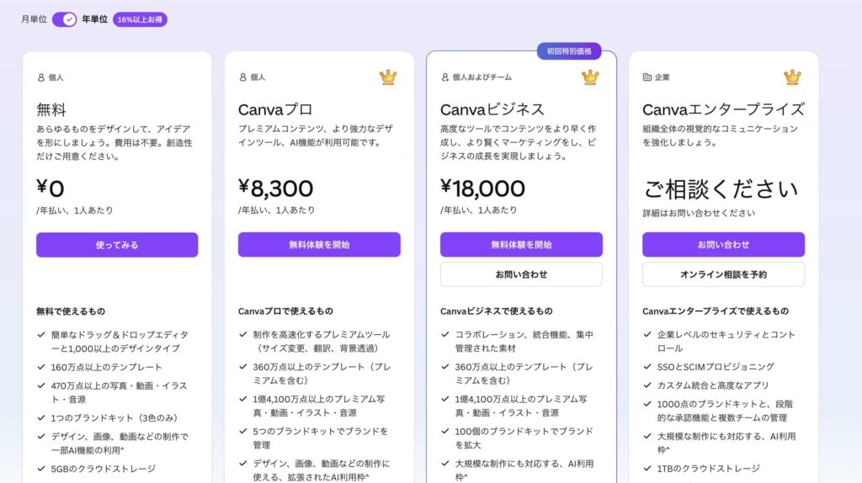The width and height of the screenshot is (862, 483).
Task: Click the checkmark beside SSOとSCIMプロビジョニング
Action: point(647,367)
